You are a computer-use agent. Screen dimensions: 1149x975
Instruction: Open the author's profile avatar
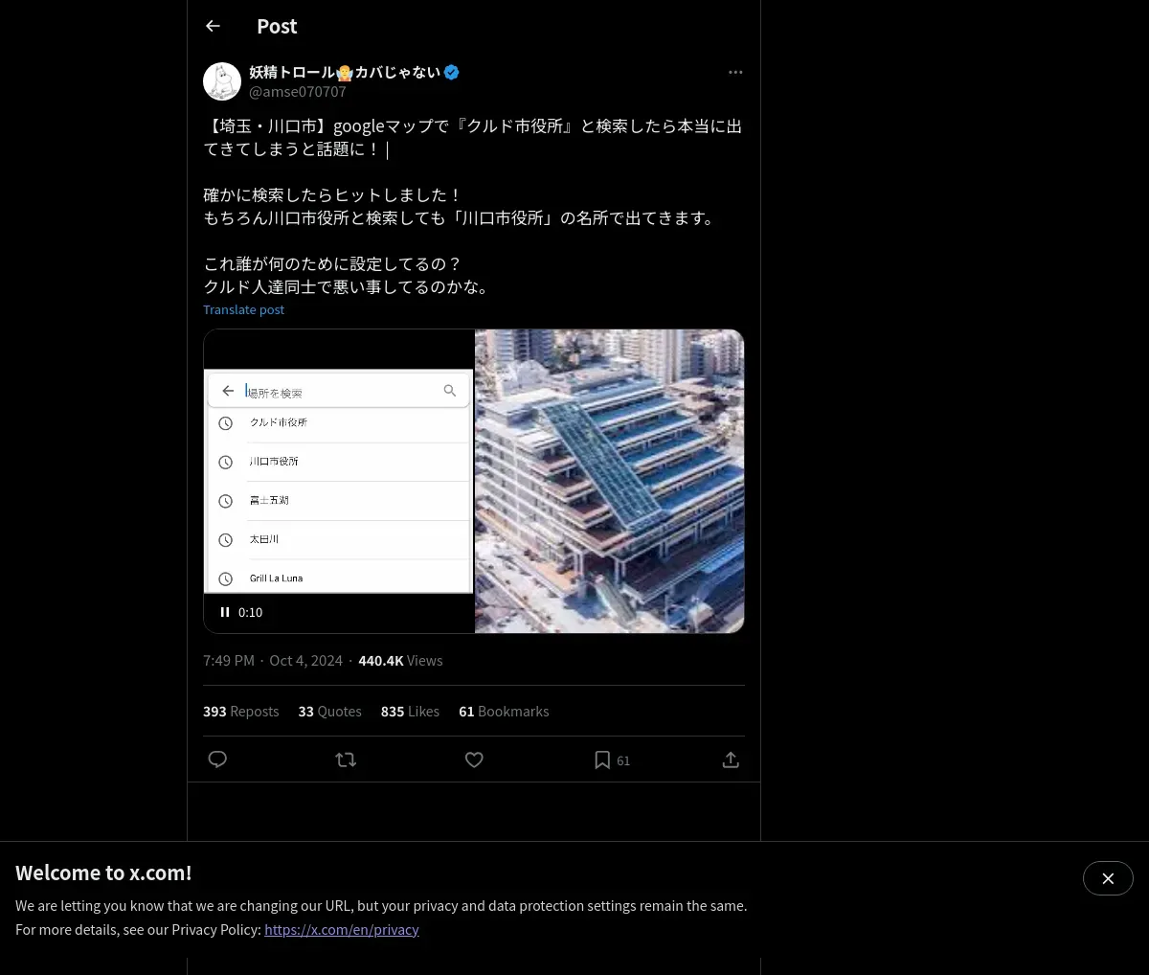click(x=222, y=81)
